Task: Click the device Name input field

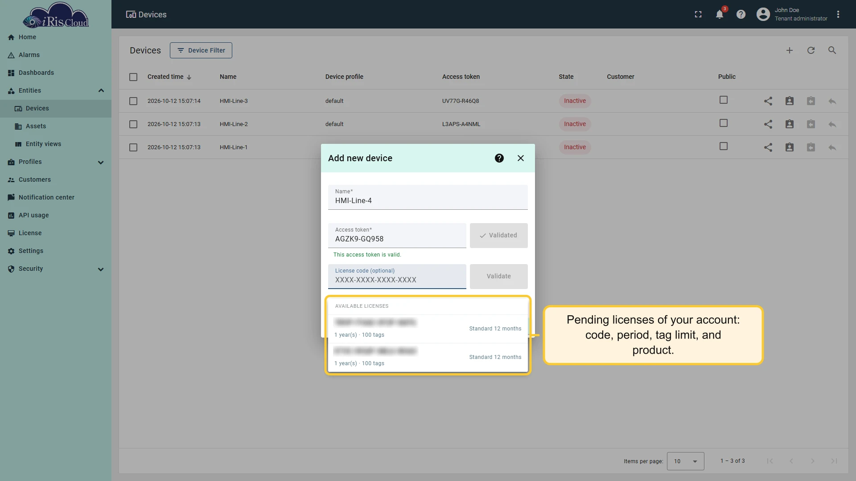Action: pyautogui.click(x=428, y=197)
